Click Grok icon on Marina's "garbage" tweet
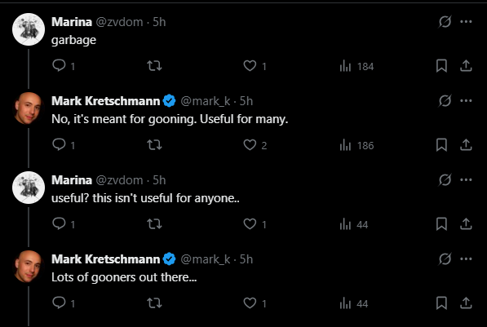The height and width of the screenshot is (327, 487). pos(445,22)
